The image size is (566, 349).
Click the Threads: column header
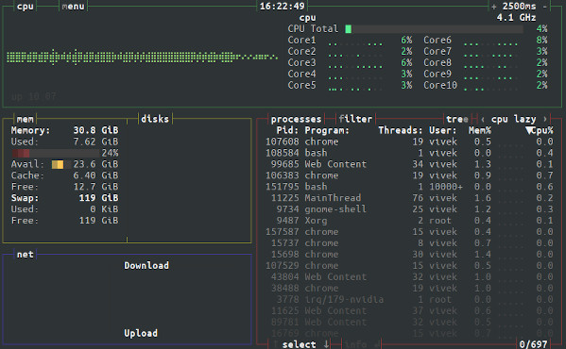coord(401,130)
